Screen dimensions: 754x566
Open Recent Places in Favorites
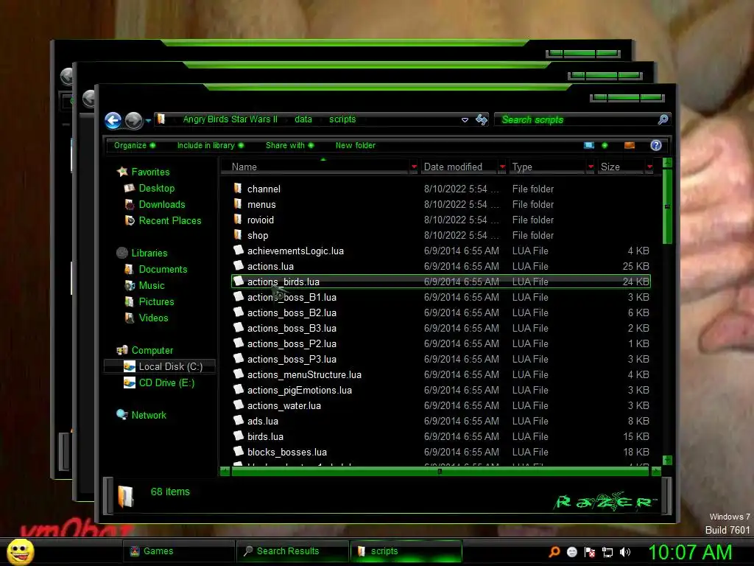tap(170, 221)
